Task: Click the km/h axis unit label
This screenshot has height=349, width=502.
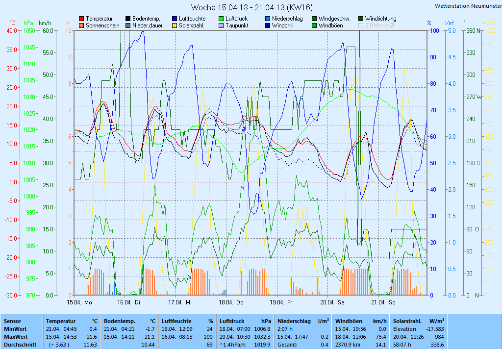Action: (x=45, y=23)
